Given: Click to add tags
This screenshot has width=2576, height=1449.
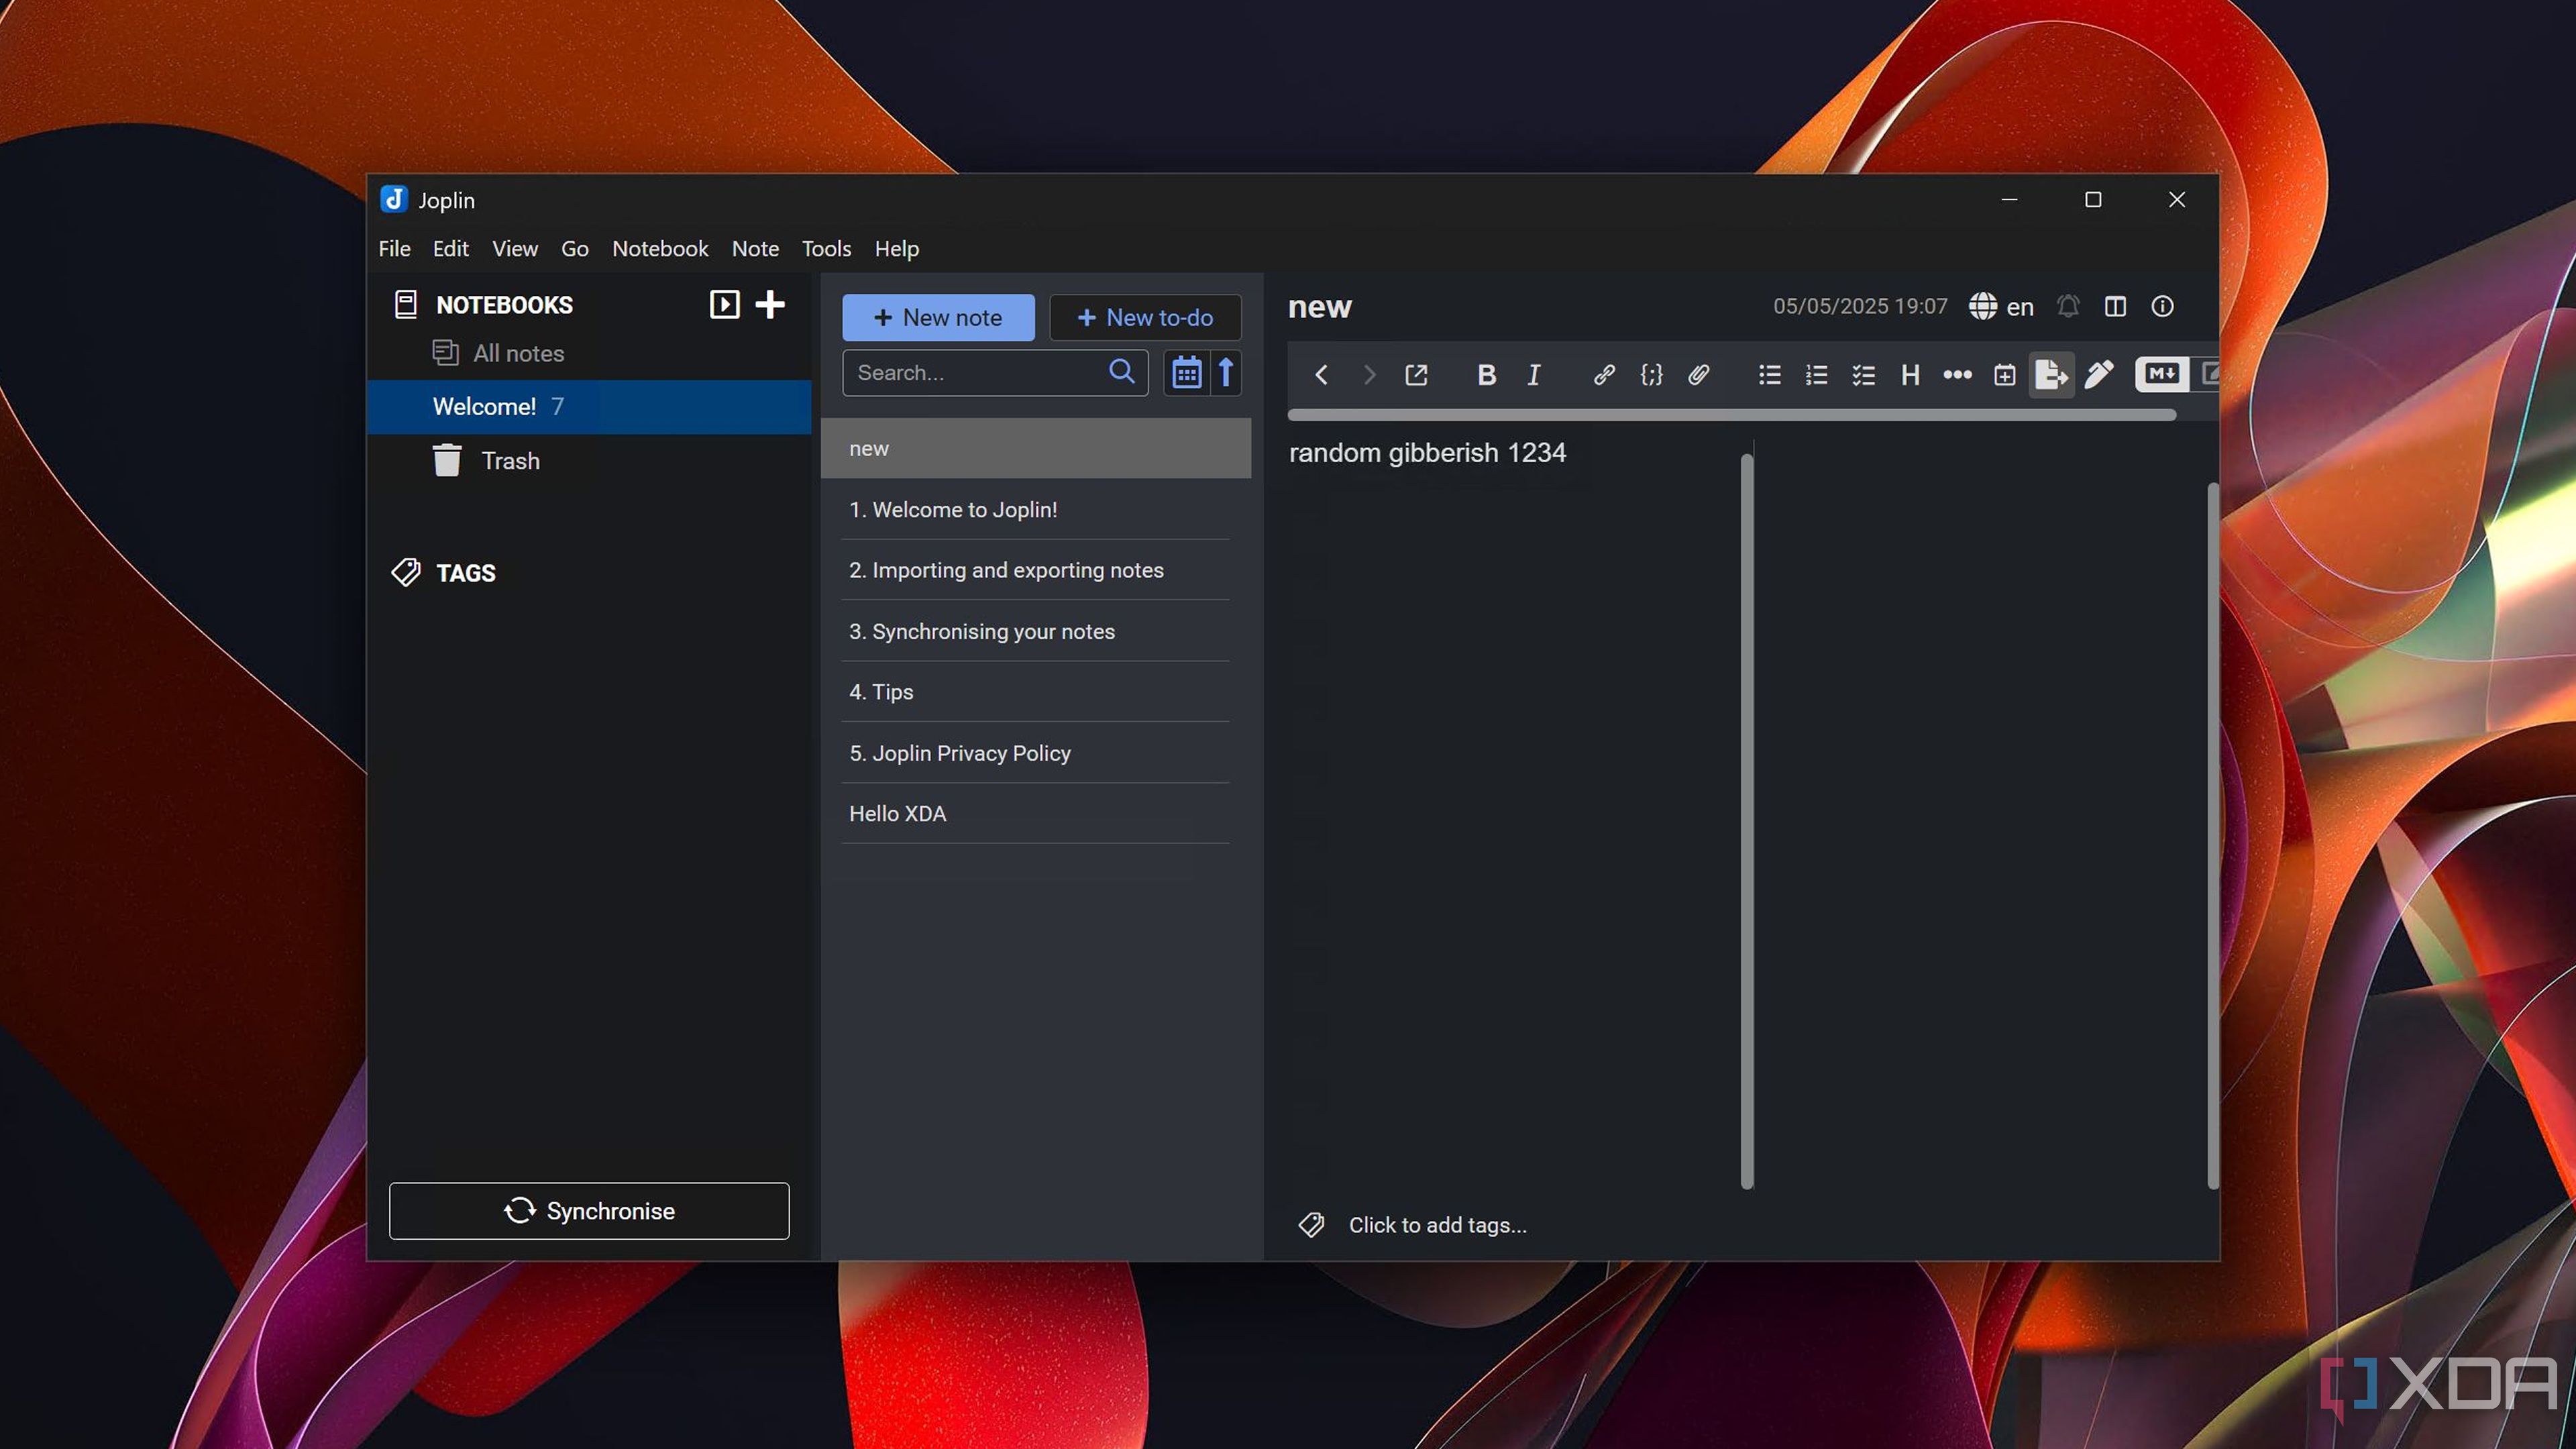Looking at the screenshot, I should tap(1437, 1225).
